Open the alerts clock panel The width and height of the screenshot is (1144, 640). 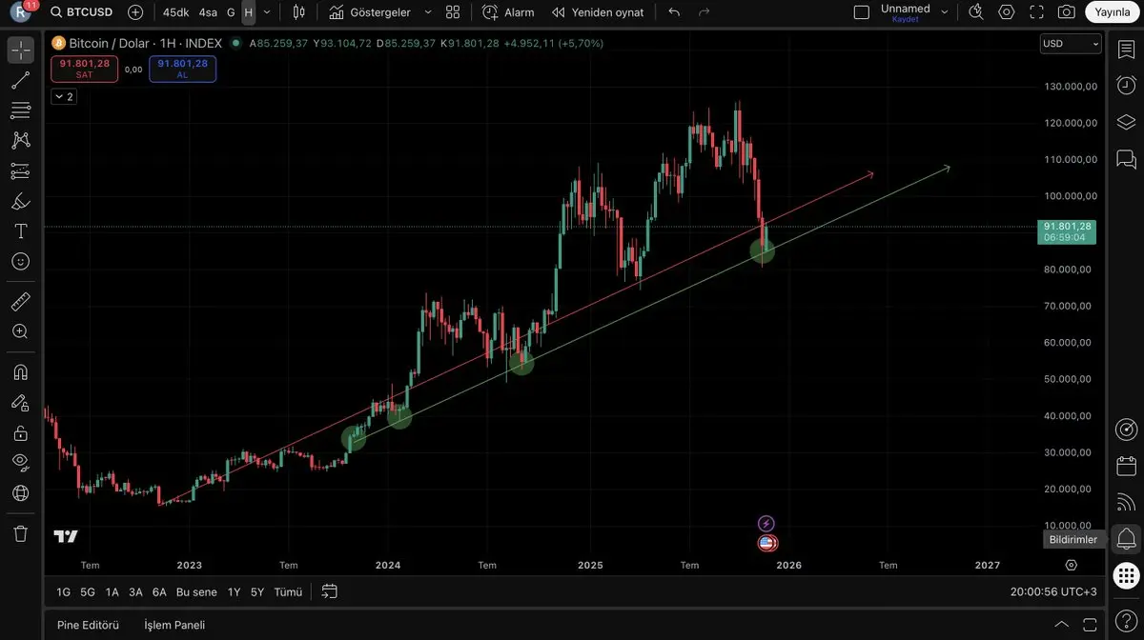tap(1126, 84)
